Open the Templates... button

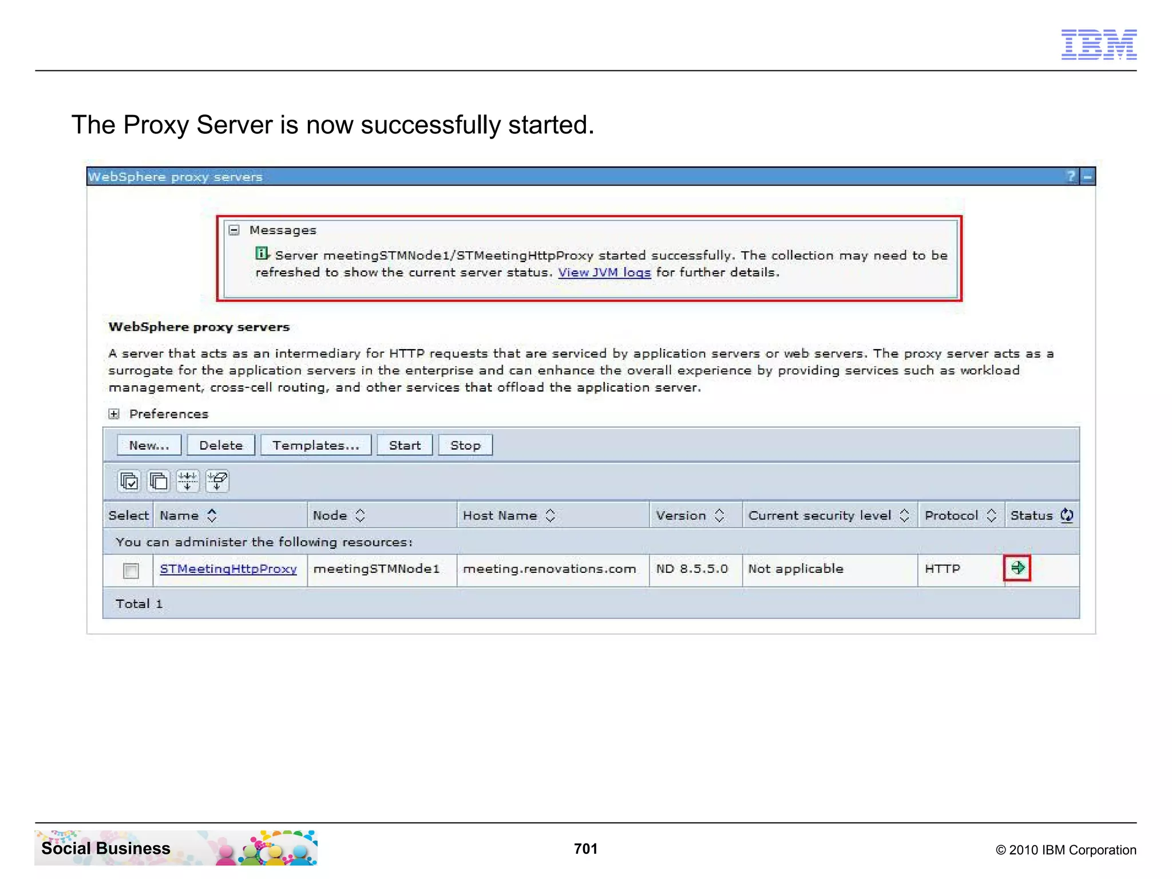coord(316,445)
